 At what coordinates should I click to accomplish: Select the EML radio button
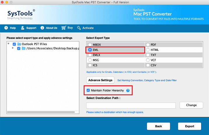(x=90, y=50)
